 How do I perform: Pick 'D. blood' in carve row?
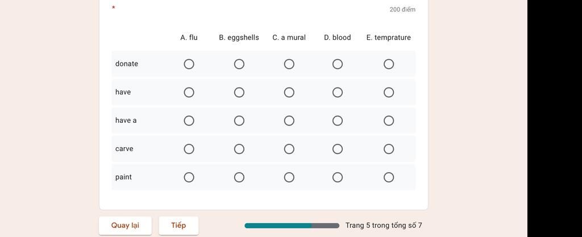click(338, 149)
